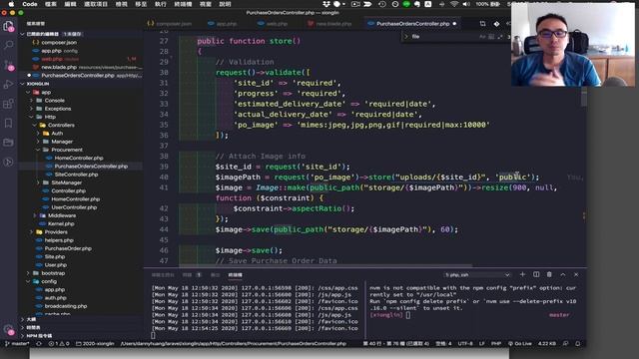Click the errors and warnings count in the status bar
This screenshot has width=639, height=359.
point(59,343)
